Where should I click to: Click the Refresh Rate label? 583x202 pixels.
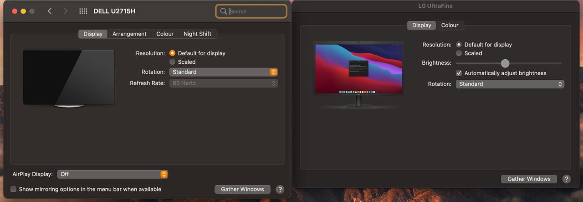point(147,83)
